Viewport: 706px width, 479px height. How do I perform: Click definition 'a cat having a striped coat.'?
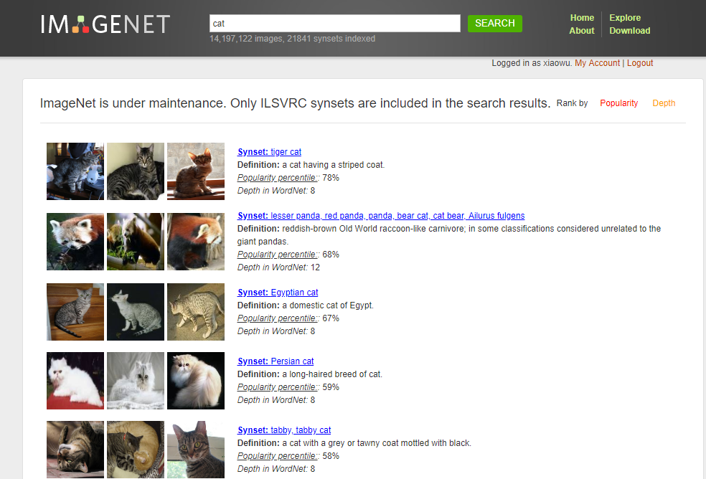tap(333, 165)
